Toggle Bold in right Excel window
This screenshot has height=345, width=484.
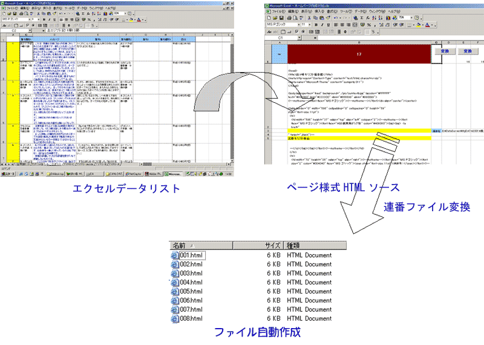point(316,25)
